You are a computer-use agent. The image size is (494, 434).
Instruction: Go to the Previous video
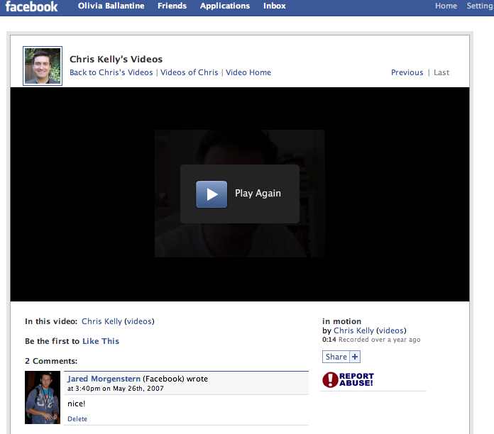407,72
